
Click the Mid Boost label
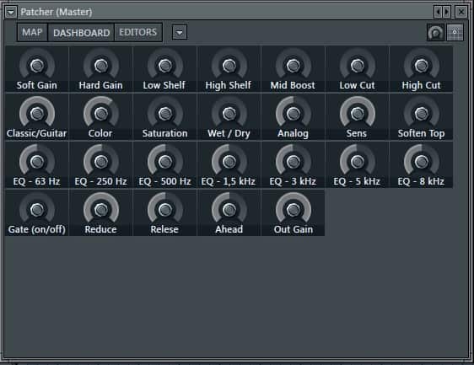pyautogui.click(x=293, y=85)
